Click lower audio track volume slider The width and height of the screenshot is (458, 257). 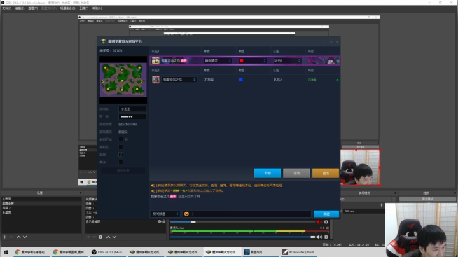point(244,237)
